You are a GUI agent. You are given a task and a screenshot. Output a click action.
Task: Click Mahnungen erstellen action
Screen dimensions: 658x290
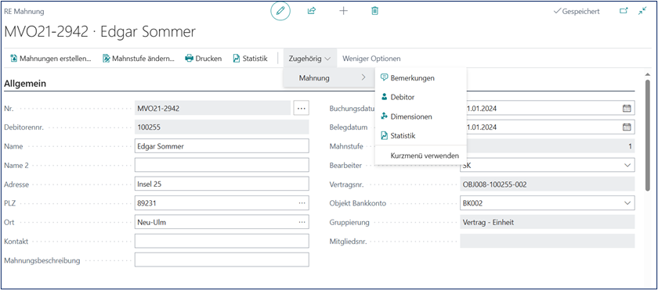(x=50, y=59)
